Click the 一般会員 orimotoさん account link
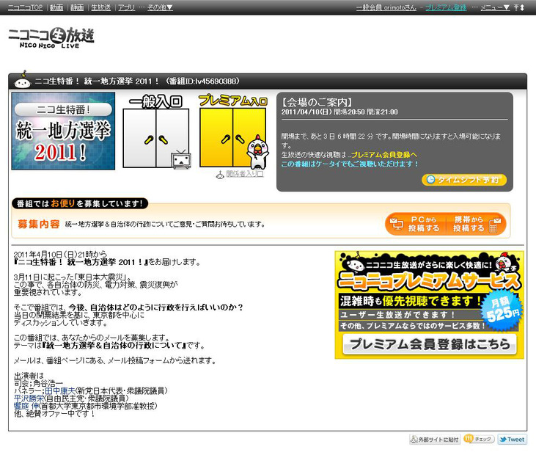536x455 pixels. point(386,7)
